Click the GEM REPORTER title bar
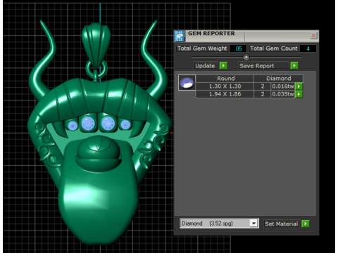 [x=246, y=35]
